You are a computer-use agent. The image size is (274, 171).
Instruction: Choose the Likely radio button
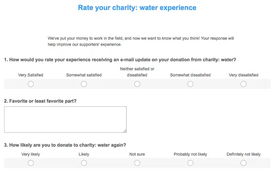pyautogui.click(x=84, y=163)
